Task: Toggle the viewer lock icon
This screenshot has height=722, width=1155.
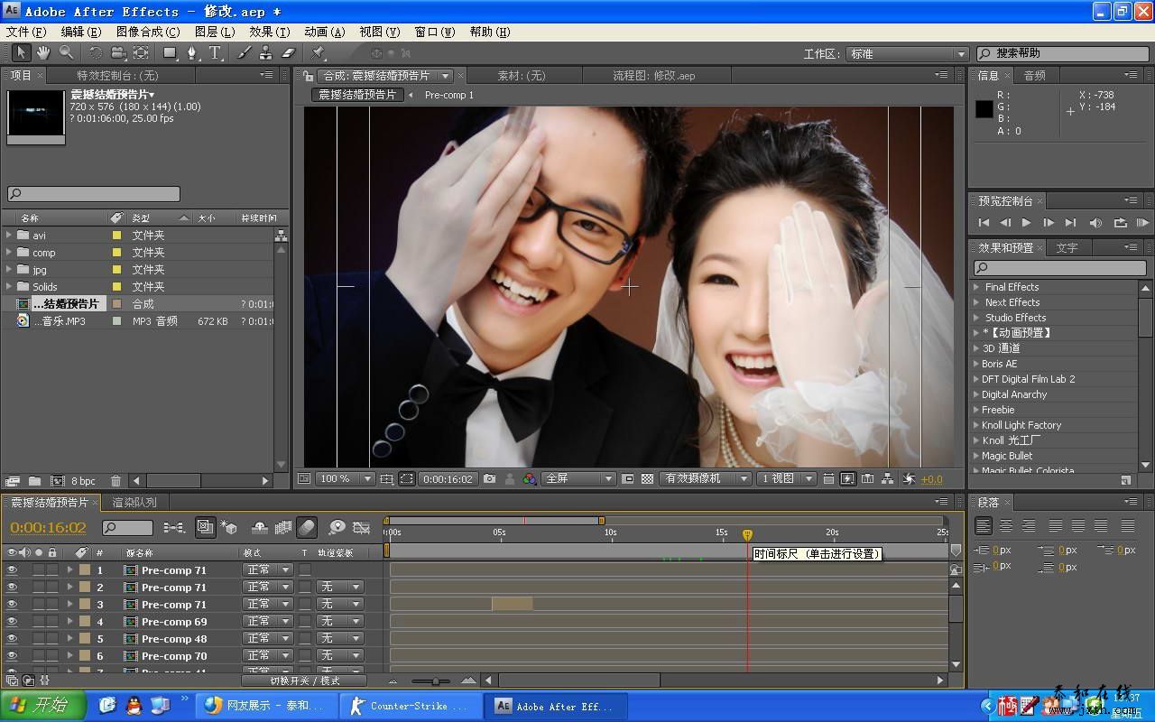Action: (x=309, y=76)
